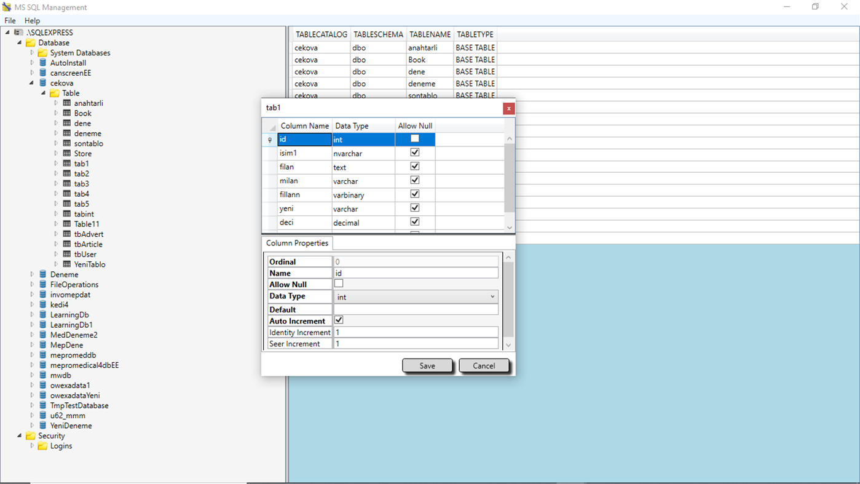This screenshot has width=860, height=484.
Task: Click the Data Type column header
Action: click(x=363, y=125)
